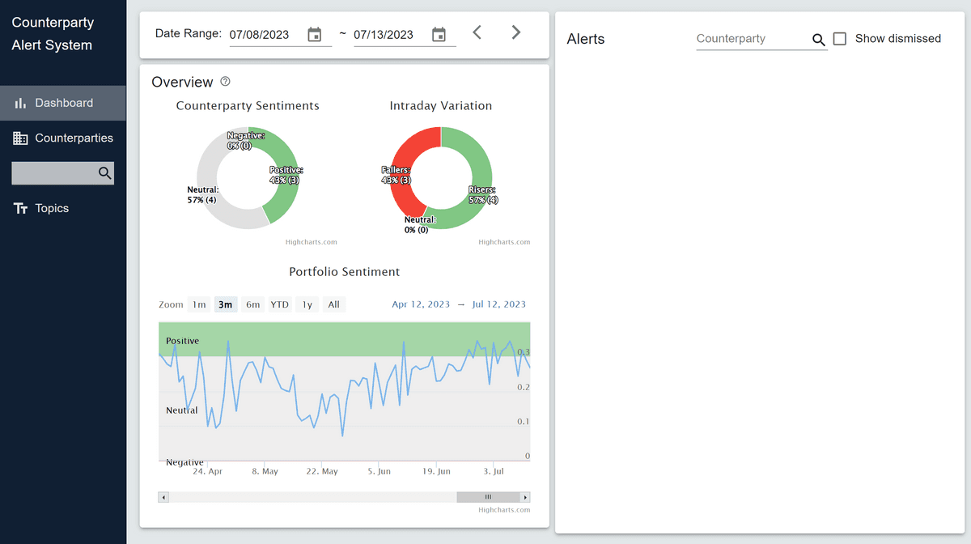The height and width of the screenshot is (544, 971).
Task: Go to the previous date range arrow
Action: click(477, 32)
